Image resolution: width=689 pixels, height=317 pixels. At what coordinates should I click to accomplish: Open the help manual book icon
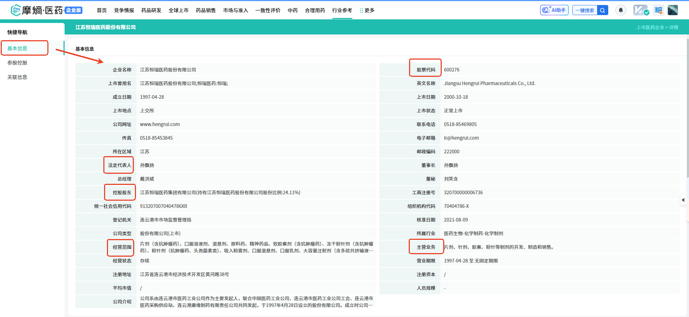658,10
